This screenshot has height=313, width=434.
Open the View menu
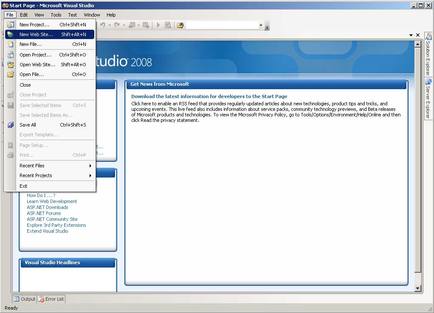39,15
